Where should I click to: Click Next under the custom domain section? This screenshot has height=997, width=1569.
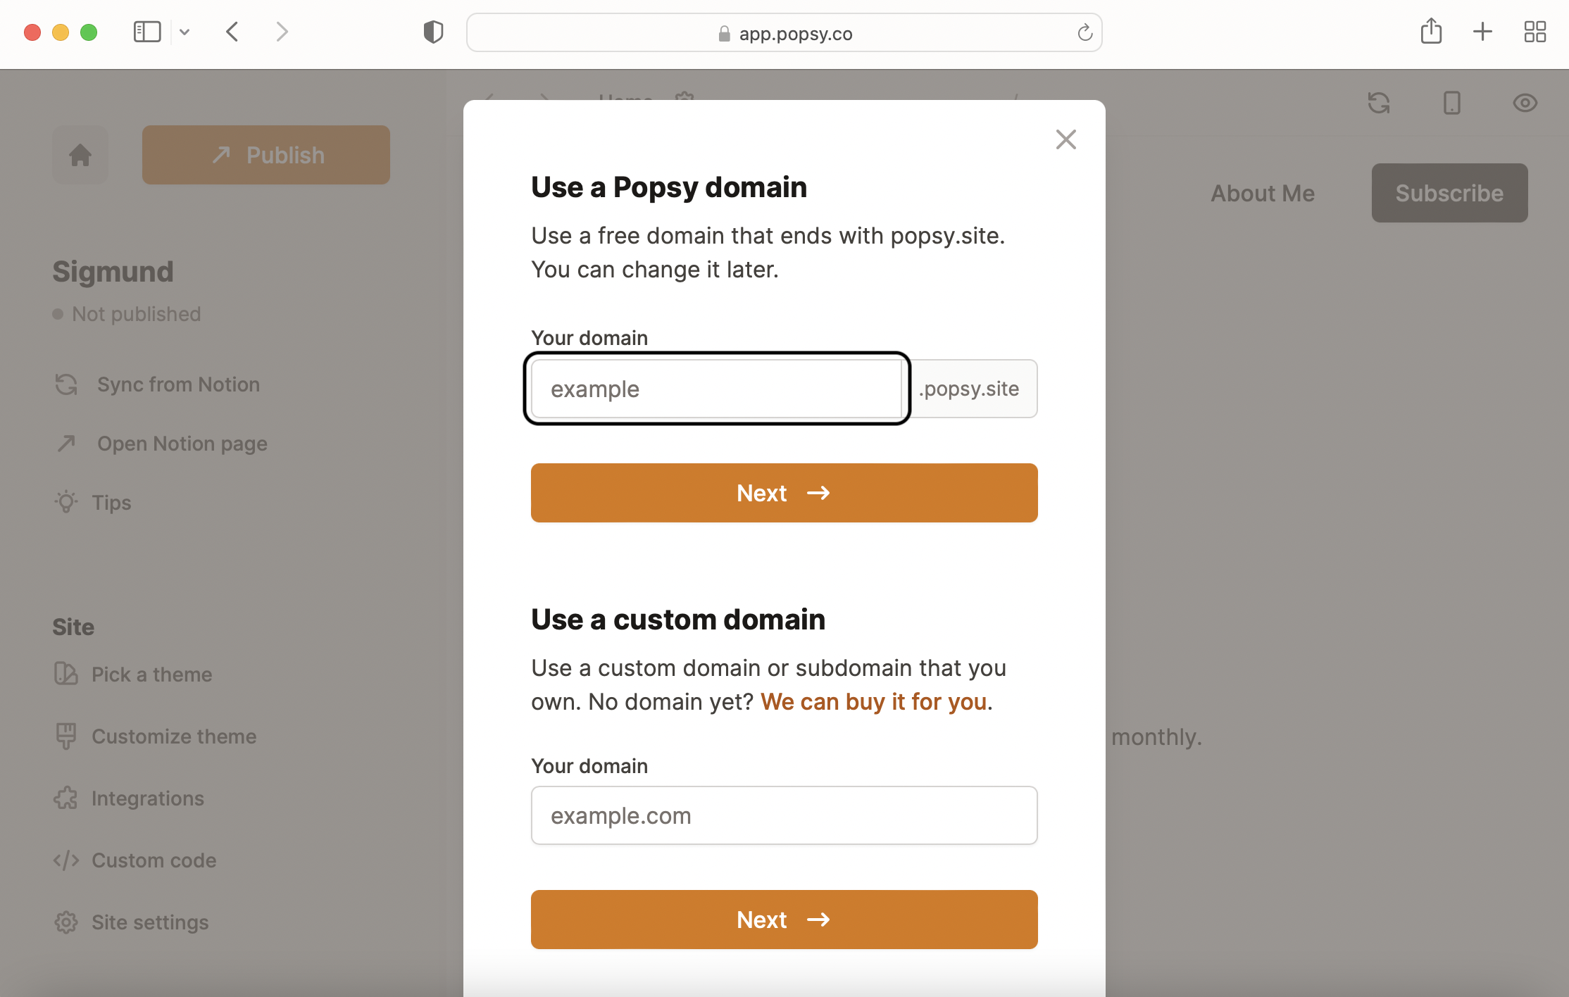pyautogui.click(x=784, y=920)
